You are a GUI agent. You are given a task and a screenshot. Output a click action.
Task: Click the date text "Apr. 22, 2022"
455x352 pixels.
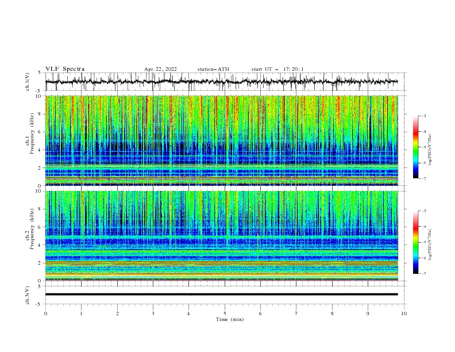pyautogui.click(x=160, y=69)
